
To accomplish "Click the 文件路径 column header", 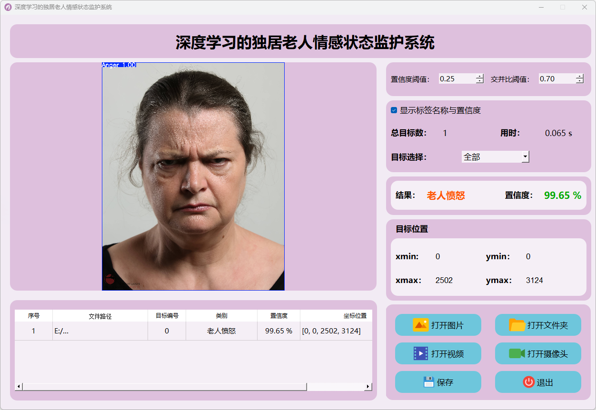I will pos(100,316).
